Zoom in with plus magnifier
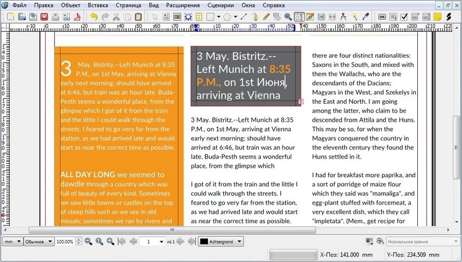The image size is (462, 262). click(x=110, y=242)
